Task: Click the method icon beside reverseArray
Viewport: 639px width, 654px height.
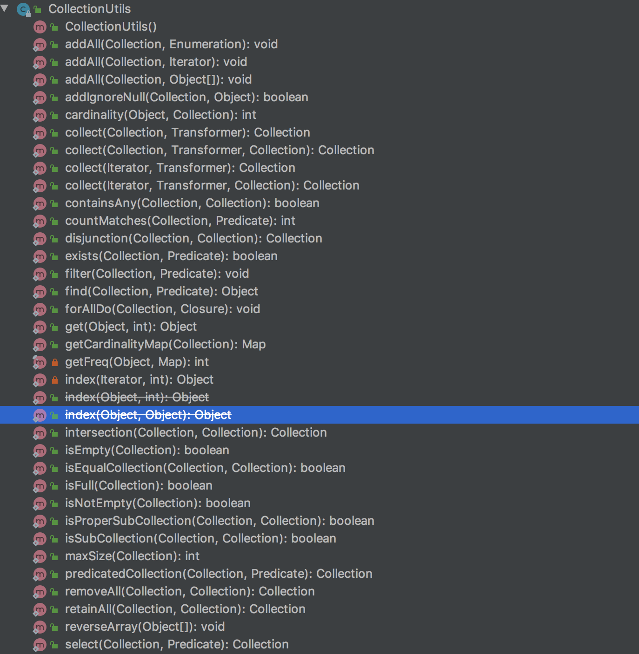Action: pos(40,627)
